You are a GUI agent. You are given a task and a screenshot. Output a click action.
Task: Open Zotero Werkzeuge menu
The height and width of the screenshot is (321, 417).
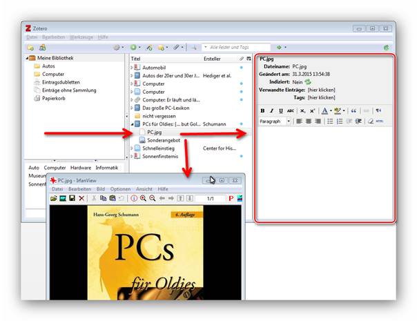tap(81, 37)
